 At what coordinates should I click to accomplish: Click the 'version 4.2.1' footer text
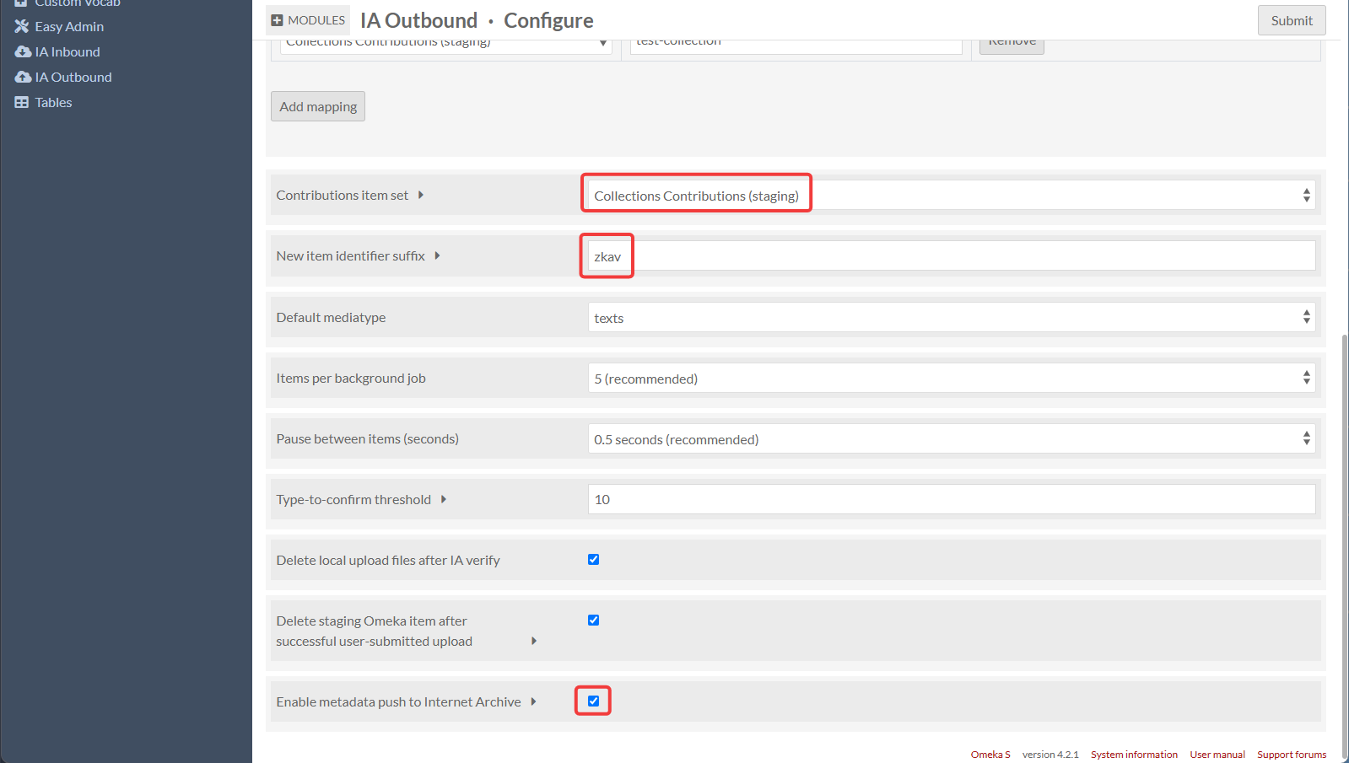tap(1050, 755)
